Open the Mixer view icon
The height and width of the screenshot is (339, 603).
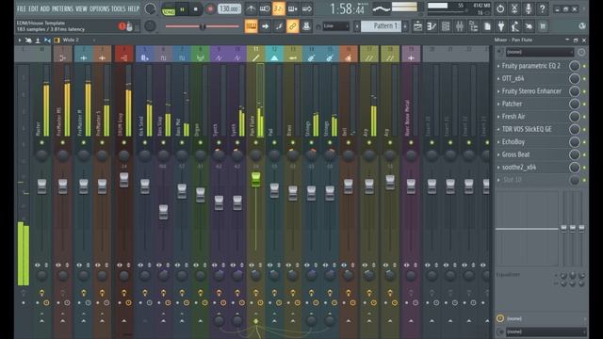point(460,26)
